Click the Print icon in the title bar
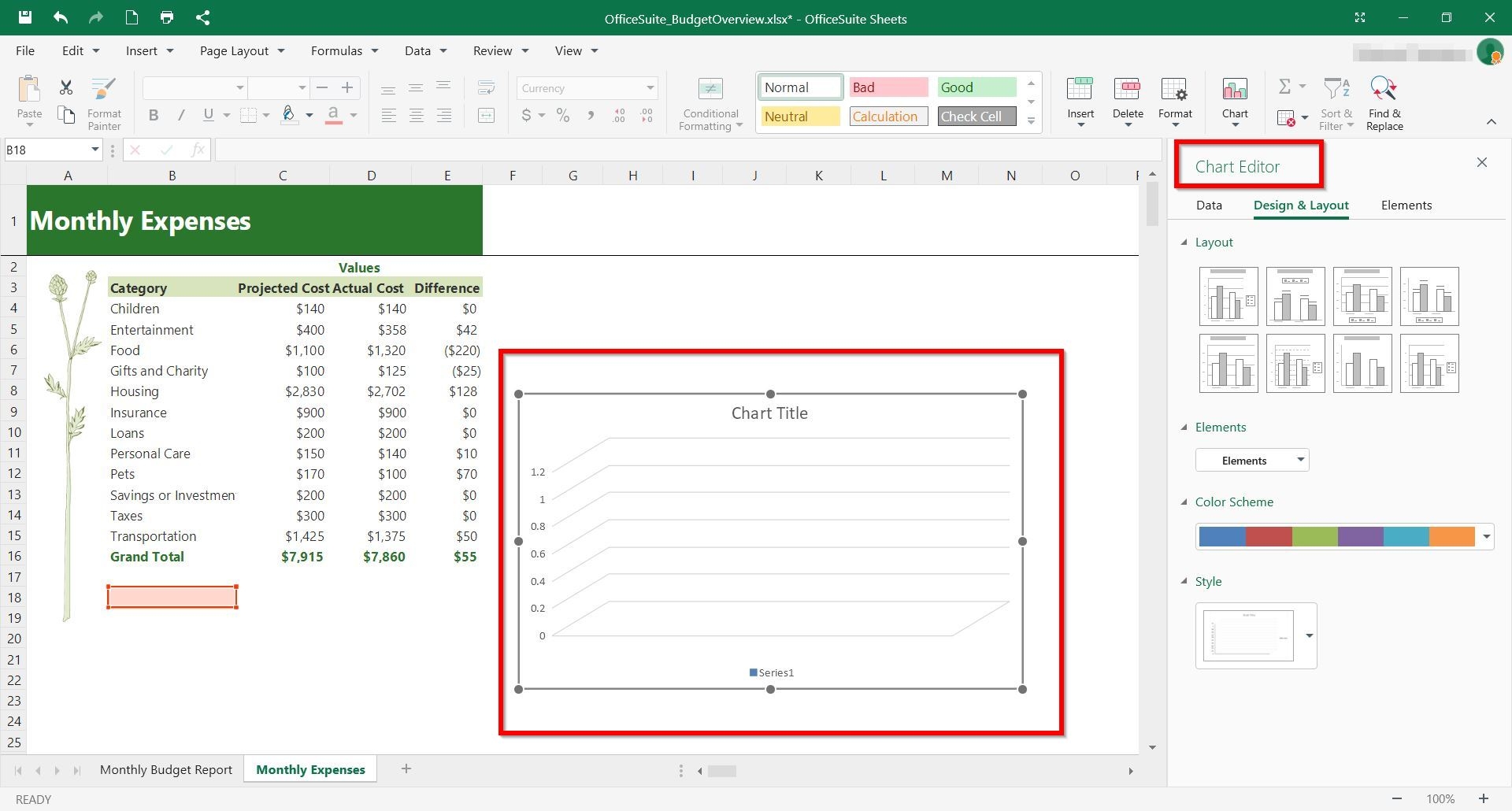 coord(166,17)
